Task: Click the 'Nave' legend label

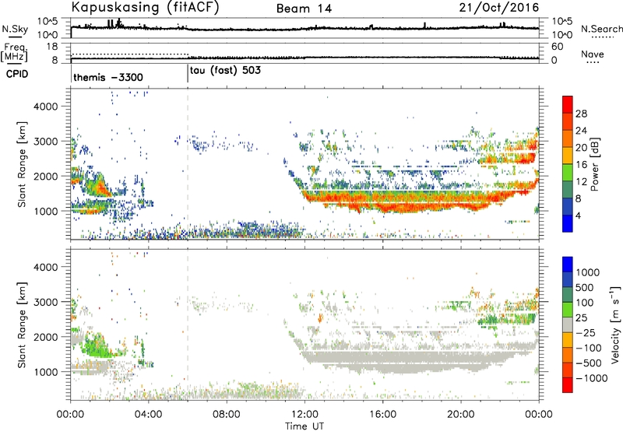Action: tap(593, 54)
